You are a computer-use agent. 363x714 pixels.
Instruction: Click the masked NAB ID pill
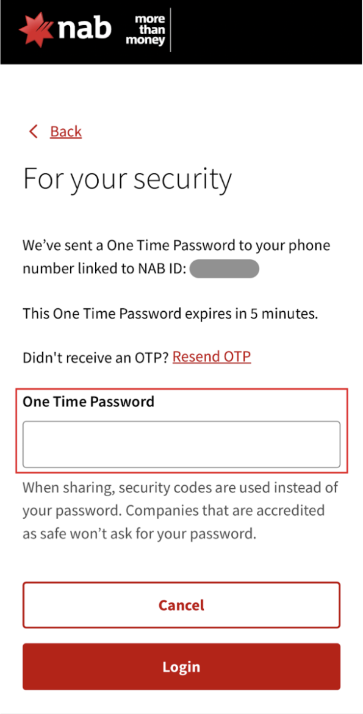(x=225, y=269)
